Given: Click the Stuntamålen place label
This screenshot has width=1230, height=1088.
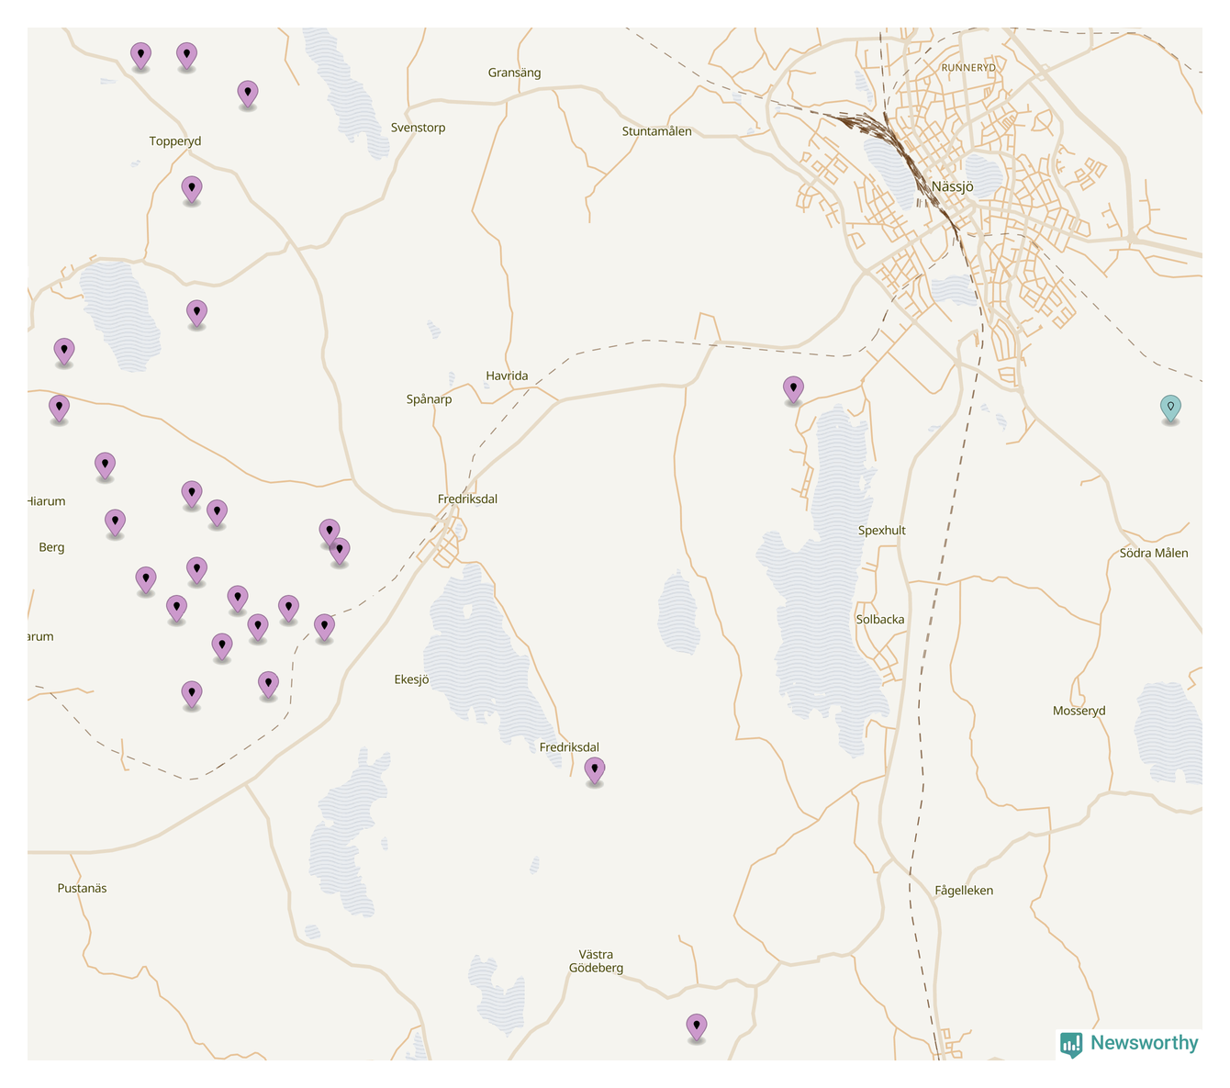Looking at the screenshot, I should click(x=656, y=131).
